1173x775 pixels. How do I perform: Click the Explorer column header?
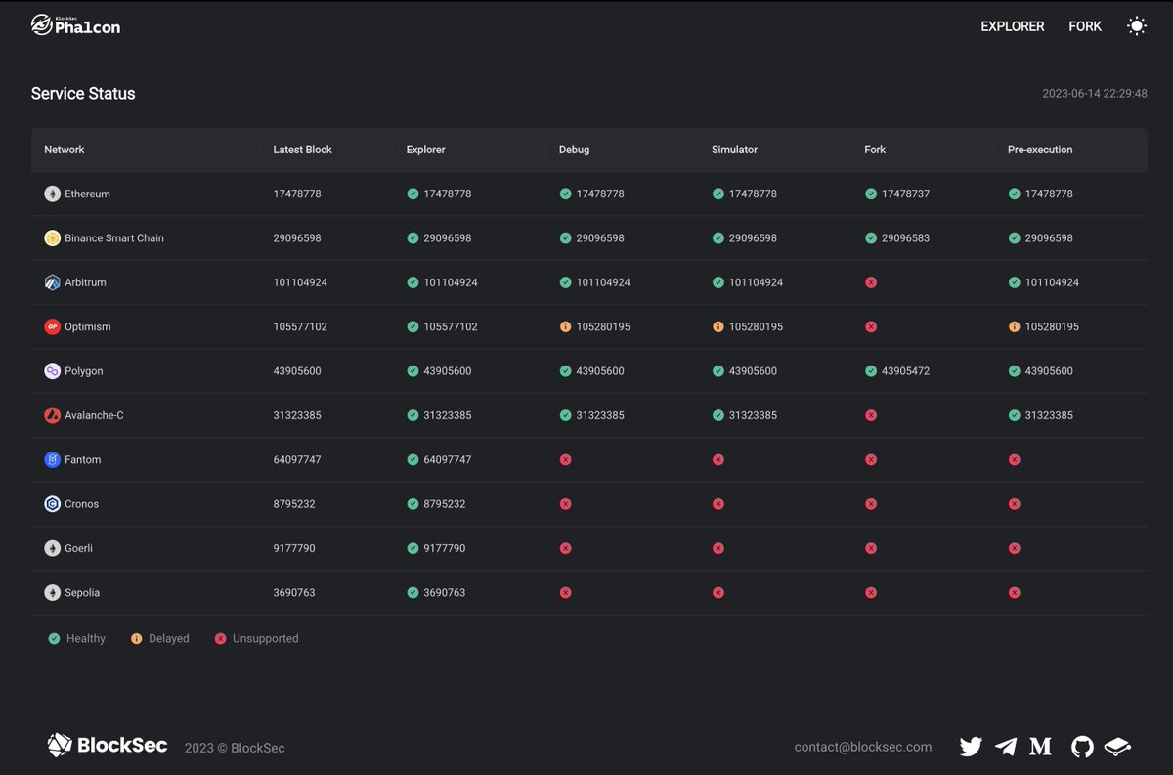tap(426, 150)
